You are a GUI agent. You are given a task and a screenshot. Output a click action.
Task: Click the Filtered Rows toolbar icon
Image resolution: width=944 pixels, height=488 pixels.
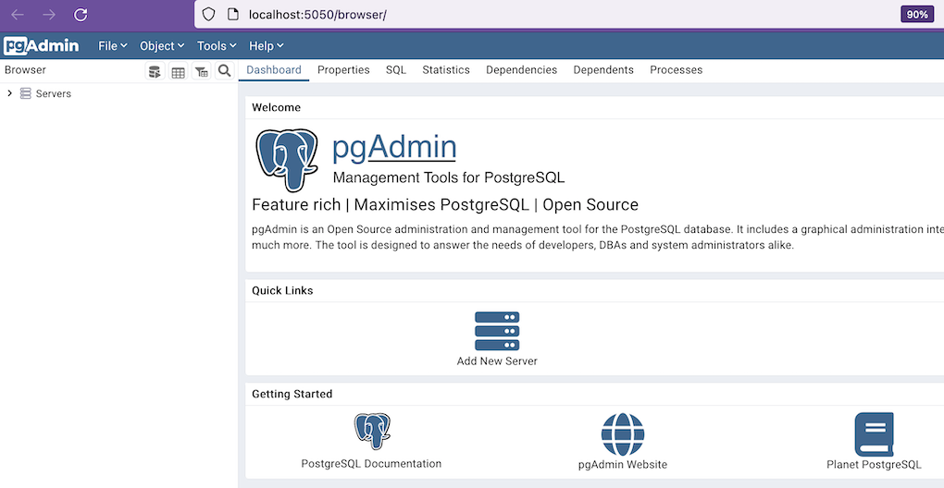click(201, 71)
